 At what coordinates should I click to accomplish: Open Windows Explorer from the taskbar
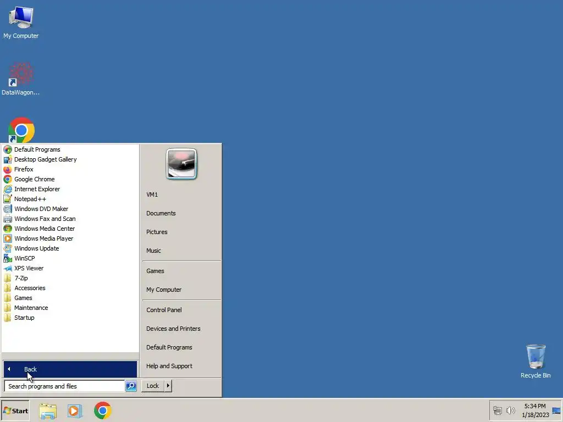[x=48, y=411]
